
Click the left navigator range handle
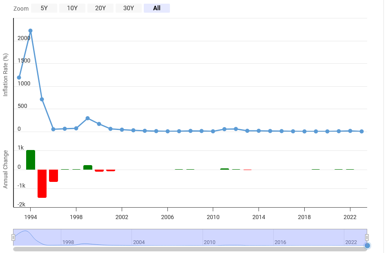click(x=13, y=237)
